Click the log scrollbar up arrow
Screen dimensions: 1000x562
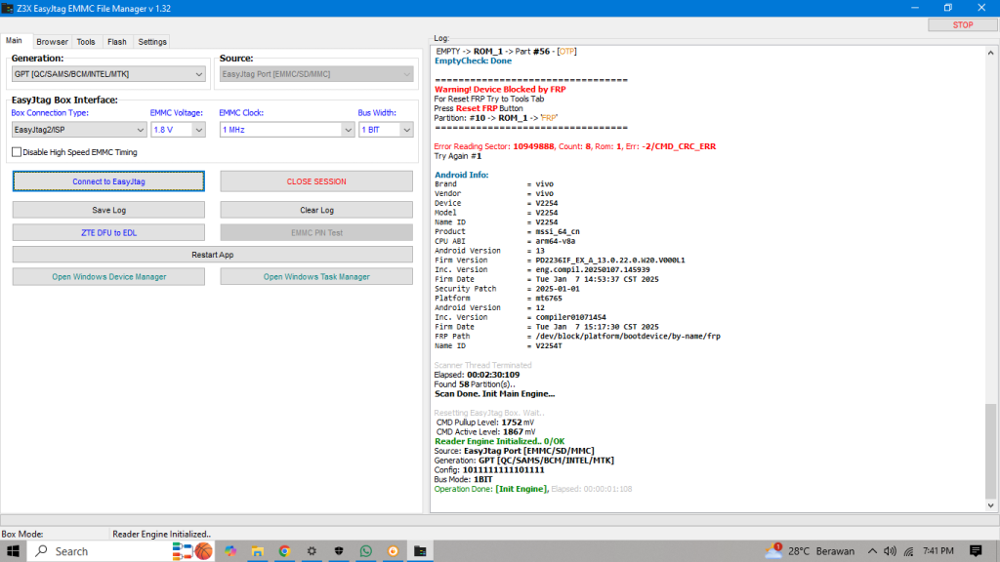pos(990,53)
